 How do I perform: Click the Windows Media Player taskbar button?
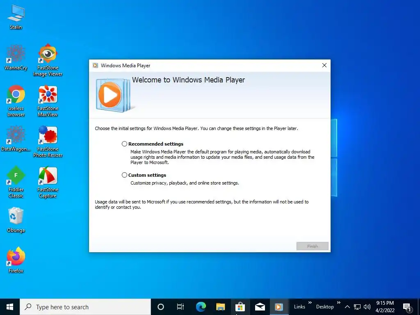(x=279, y=307)
